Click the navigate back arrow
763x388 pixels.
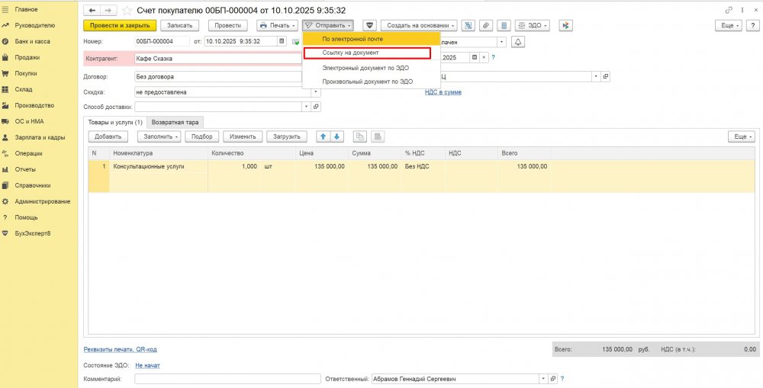click(x=92, y=10)
